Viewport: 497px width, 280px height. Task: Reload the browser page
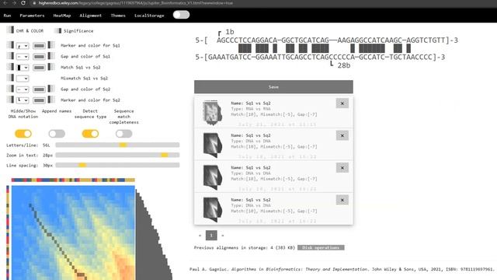tap(23, 3)
